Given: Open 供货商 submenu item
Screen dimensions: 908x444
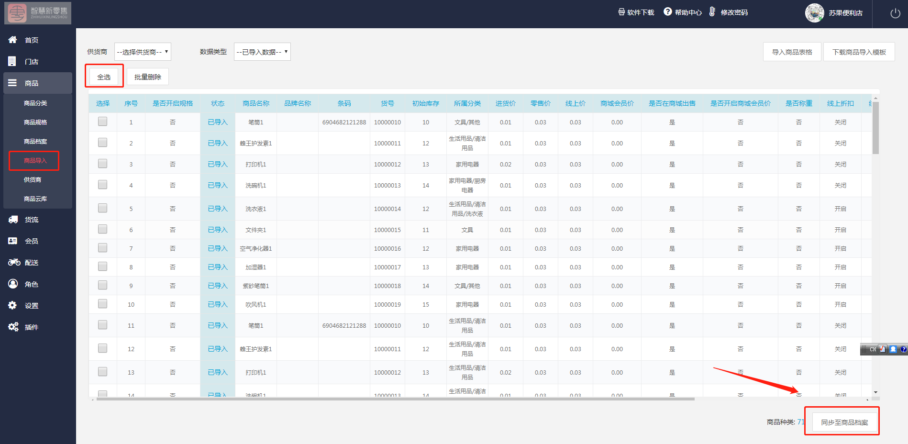Looking at the screenshot, I should pyautogui.click(x=33, y=179).
